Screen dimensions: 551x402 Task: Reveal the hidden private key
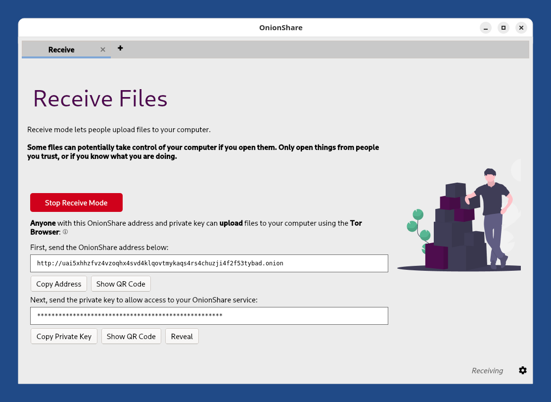(182, 336)
